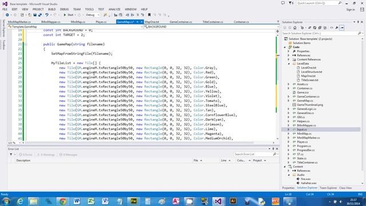
Task: Click the Open File toolbar icon
Action: pos(30,15)
